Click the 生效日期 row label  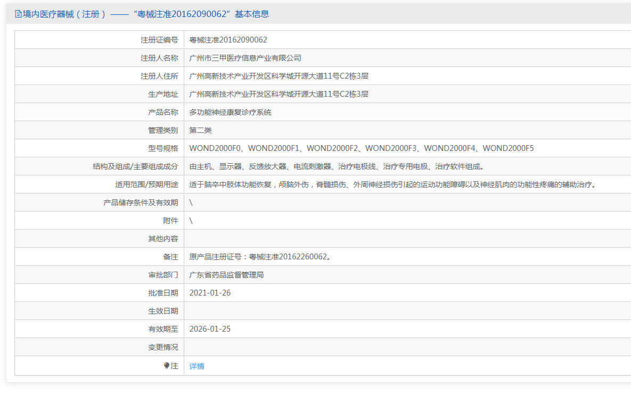pyautogui.click(x=163, y=311)
